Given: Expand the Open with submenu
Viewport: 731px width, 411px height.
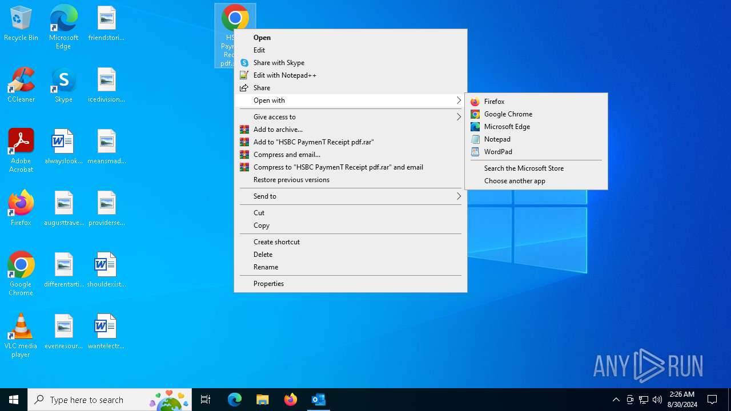Looking at the screenshot, I should tap(351, 100).
